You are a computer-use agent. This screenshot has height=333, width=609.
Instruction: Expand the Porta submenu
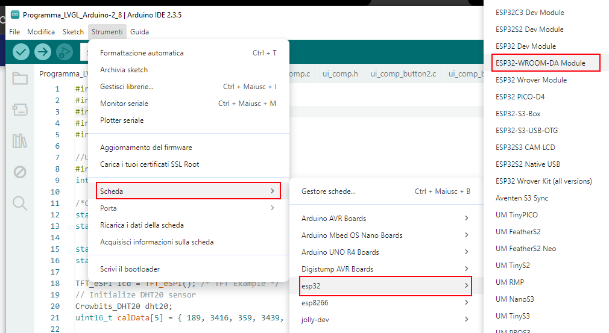[188, 208]
